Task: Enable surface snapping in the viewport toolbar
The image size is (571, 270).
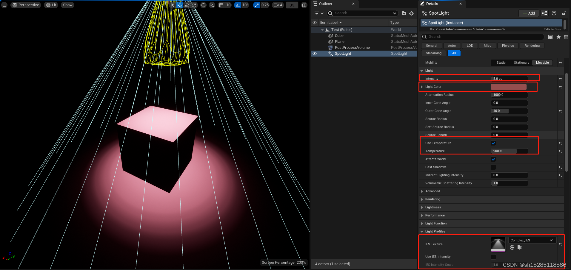Action: 212,5
